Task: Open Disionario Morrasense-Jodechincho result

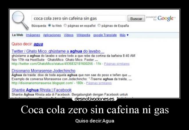Action: pyautogui.click(x=44, y=71)
